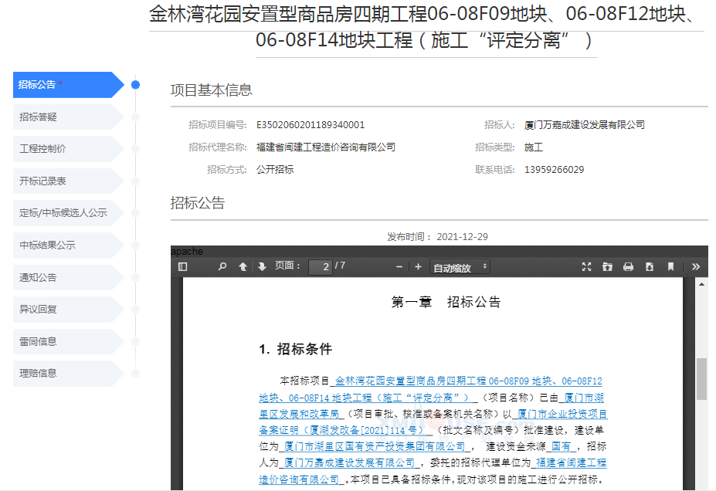The width and height of the screenshot is (716, 491).
Task: Click project number E3502060201189340001
Action: [x=310, y=125]
